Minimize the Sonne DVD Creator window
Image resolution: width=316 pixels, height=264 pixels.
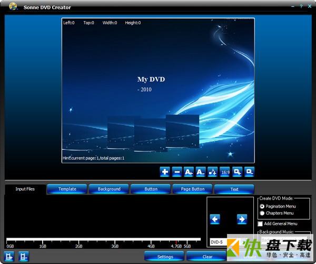(x=293, y=6)
